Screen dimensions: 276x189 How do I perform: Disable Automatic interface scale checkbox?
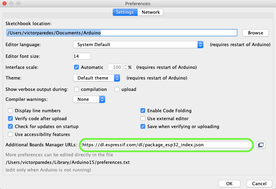[77, 67]
